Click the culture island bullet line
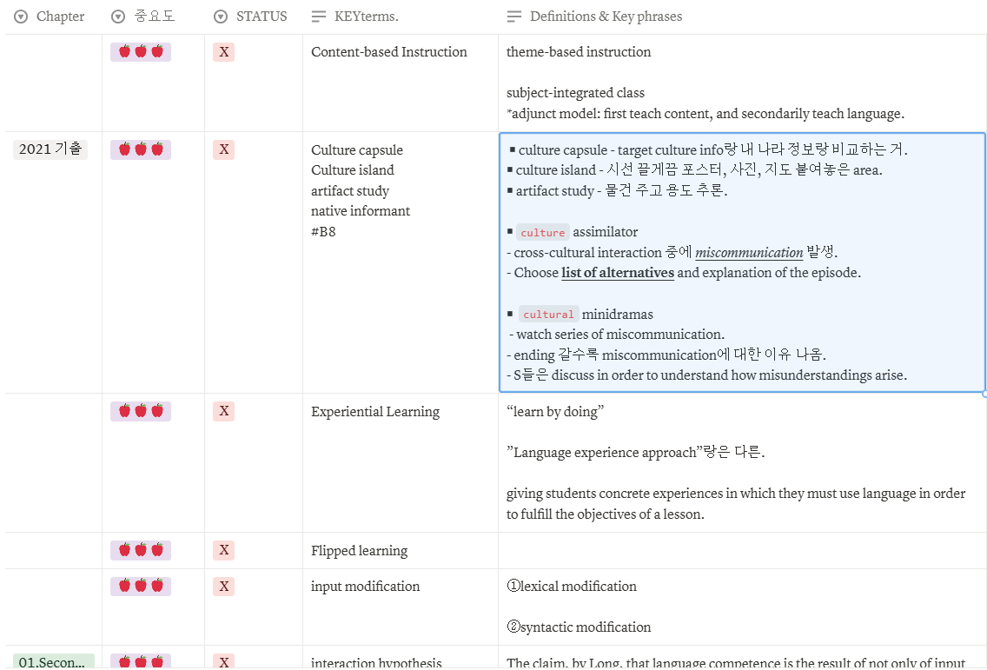The width and height of the screenshot is (987, 670). point(694,170)
